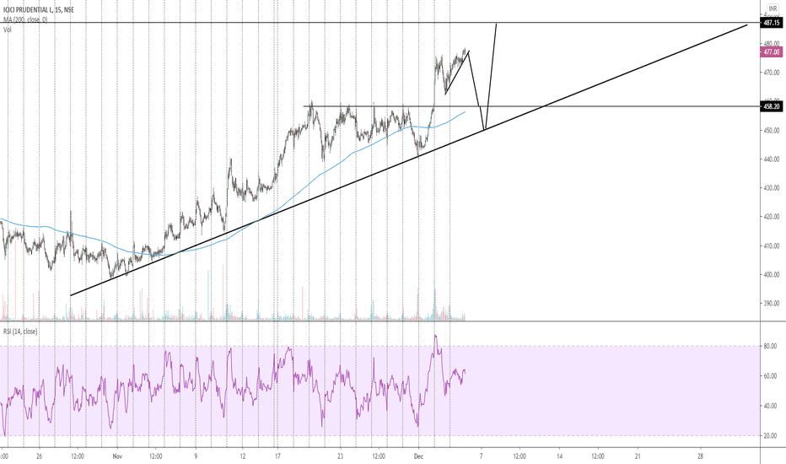Click the 9 date on the time axis
Screen dimensions: 786x464
pos(196,456)
